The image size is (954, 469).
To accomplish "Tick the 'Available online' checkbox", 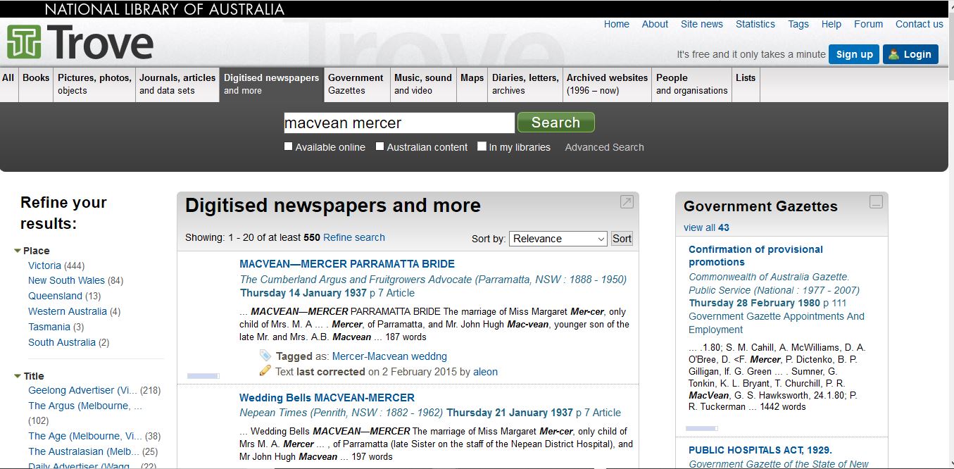I will click(x=288, y=146).
